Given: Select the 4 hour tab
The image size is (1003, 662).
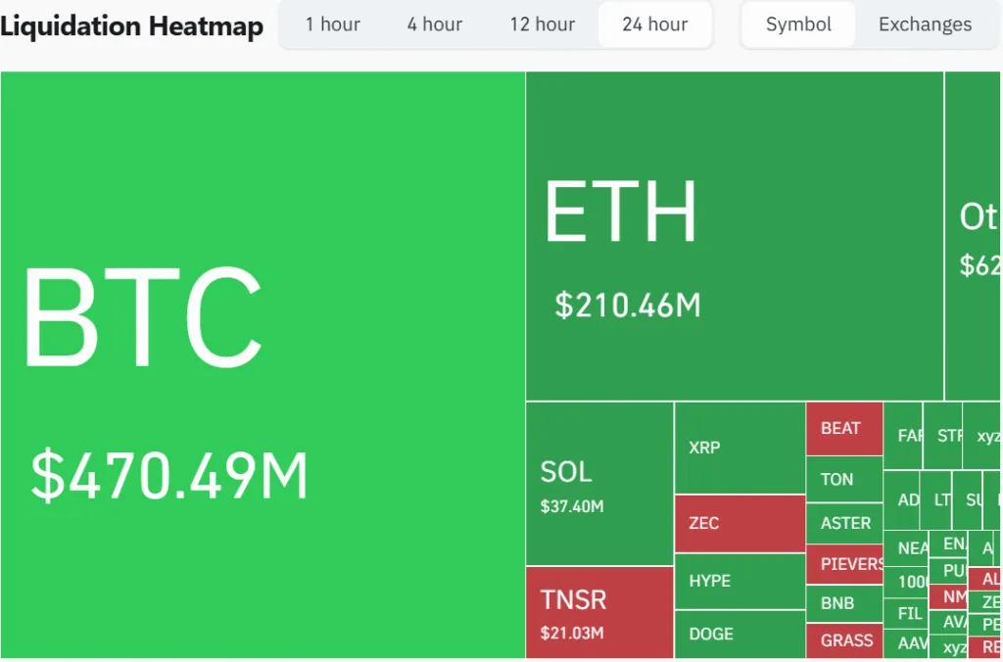Looking at the screenshot, I should point(434,24).
